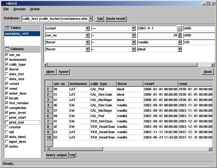
Task: Enable the data_fmt column checkbox
Action: click(x=7, y=74)
